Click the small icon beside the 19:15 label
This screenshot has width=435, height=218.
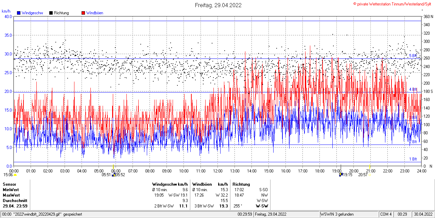(x=341, y=175)
